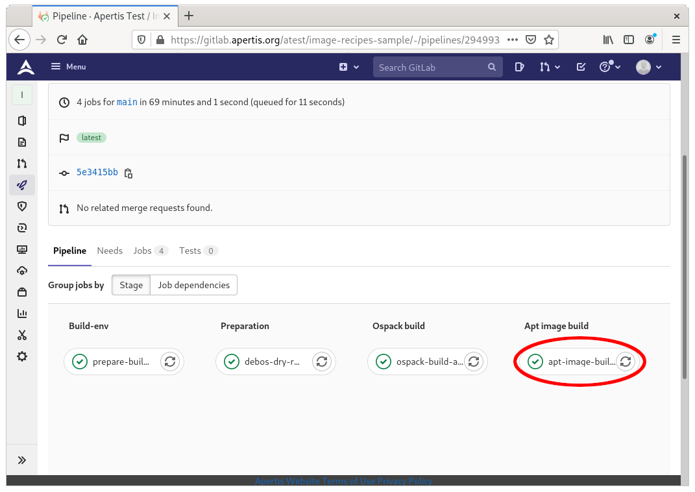Retry the ospack-build job
Viewport: 695px width, 492px height.
pyautogui.click(x=474, y=362)
